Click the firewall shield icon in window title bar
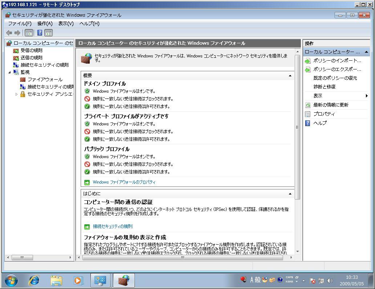The height and width of the screenshot is (289, 375). point(8,15)
